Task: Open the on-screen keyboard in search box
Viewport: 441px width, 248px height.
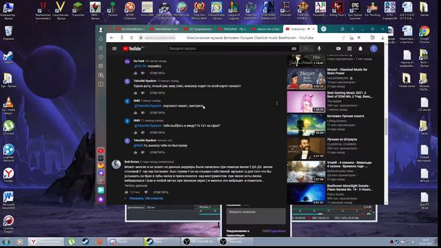Action: [294, 49]
